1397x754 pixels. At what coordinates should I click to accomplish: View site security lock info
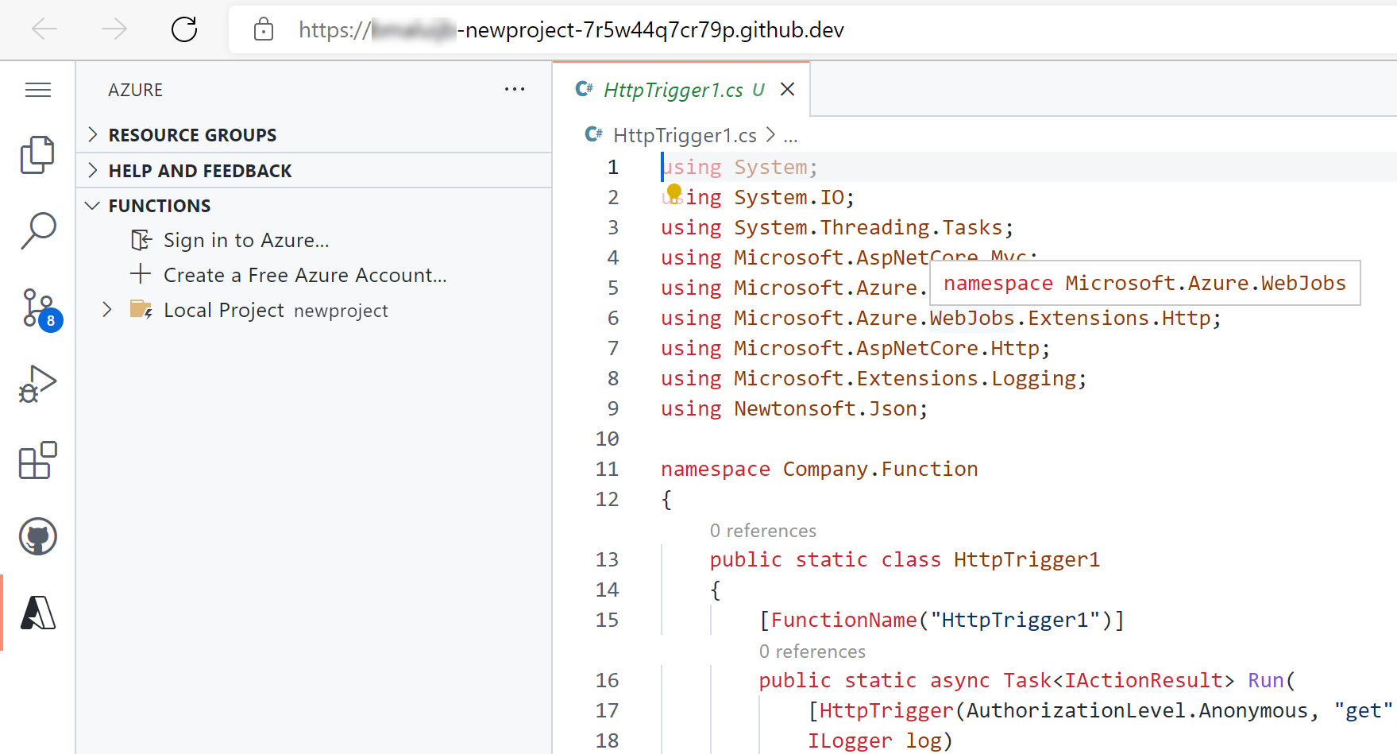264,29
